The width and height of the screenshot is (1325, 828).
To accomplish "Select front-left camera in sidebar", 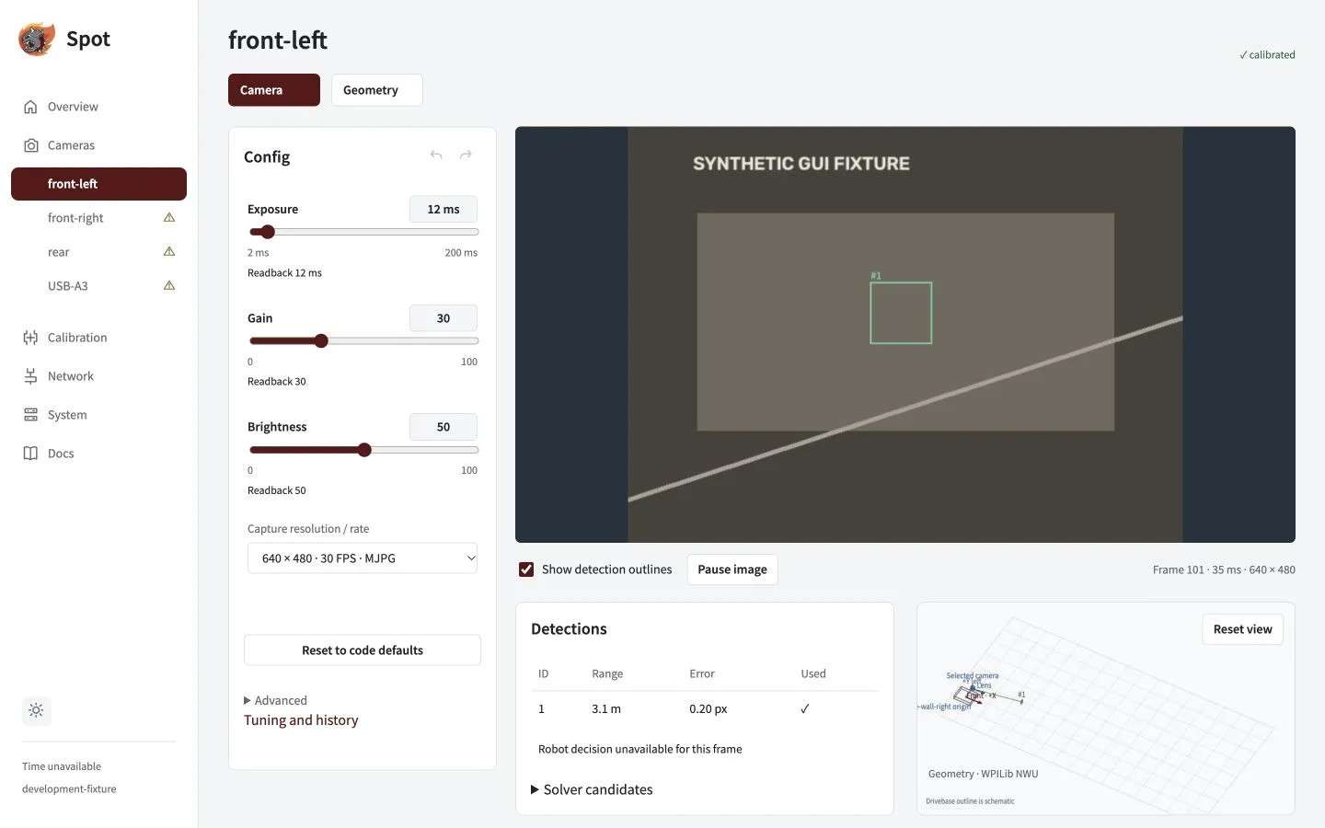I will 98,184.
